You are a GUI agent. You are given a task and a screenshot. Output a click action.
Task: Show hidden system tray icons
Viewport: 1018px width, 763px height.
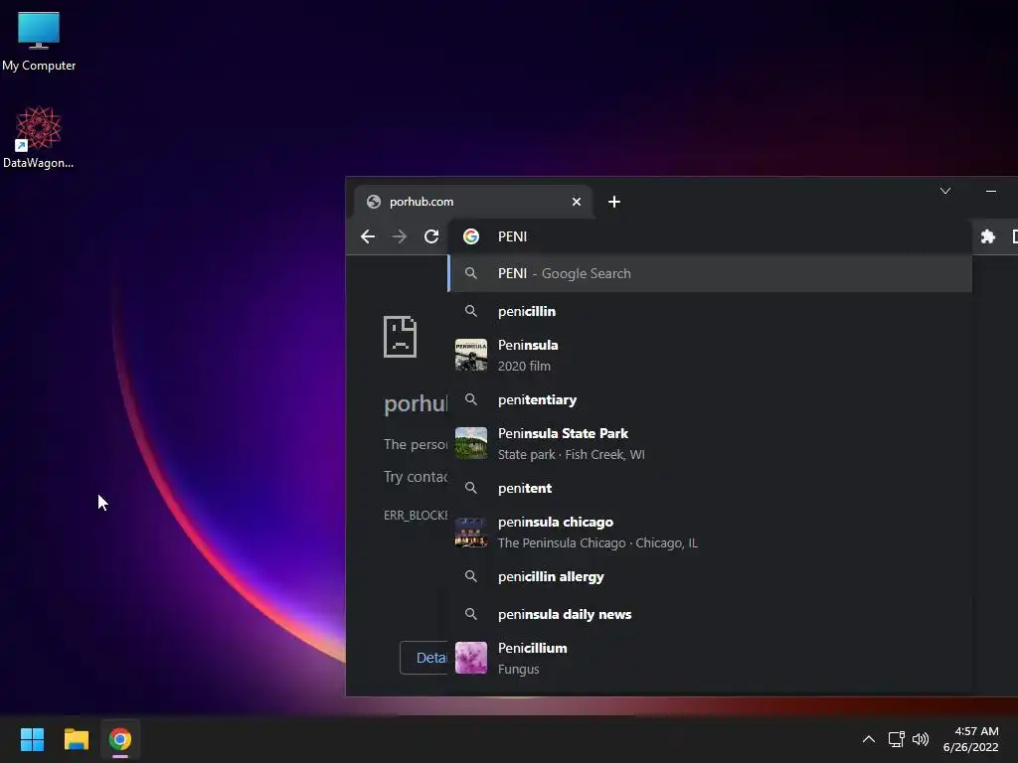869,739
